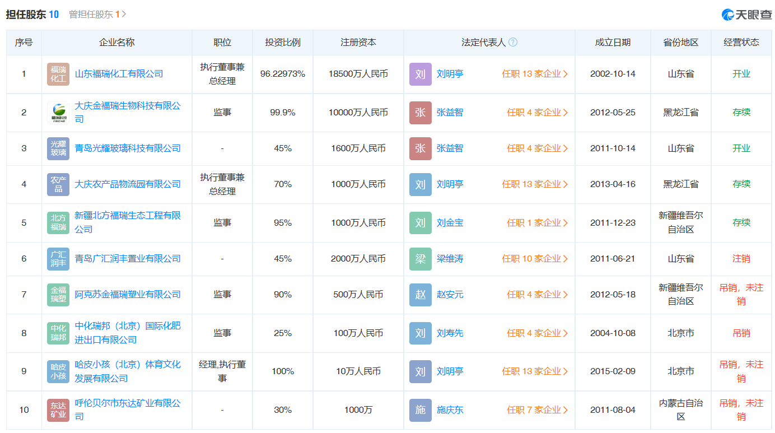775x433 pixels.
Task: Open 山东福瑞化工有限公司 company link
Action: [x=119, y=74]
